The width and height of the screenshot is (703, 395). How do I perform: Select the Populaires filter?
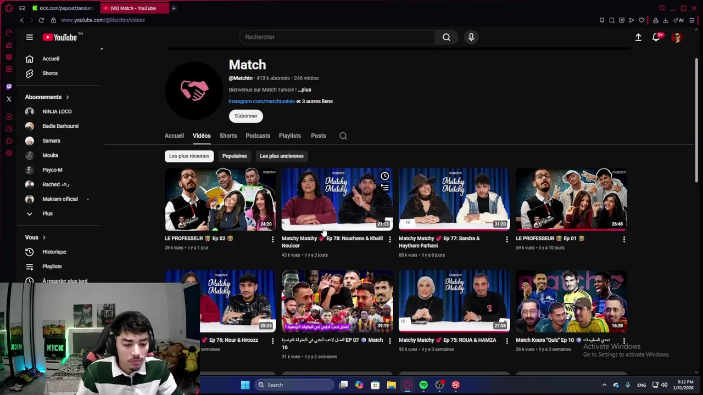coord(235,156)
